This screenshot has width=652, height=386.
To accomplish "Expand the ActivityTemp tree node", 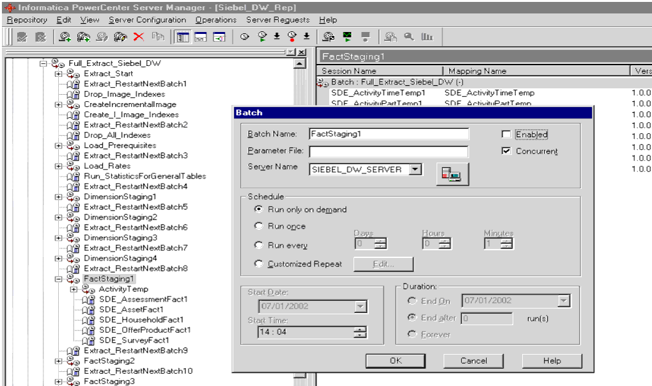I will tap(74, 289).
